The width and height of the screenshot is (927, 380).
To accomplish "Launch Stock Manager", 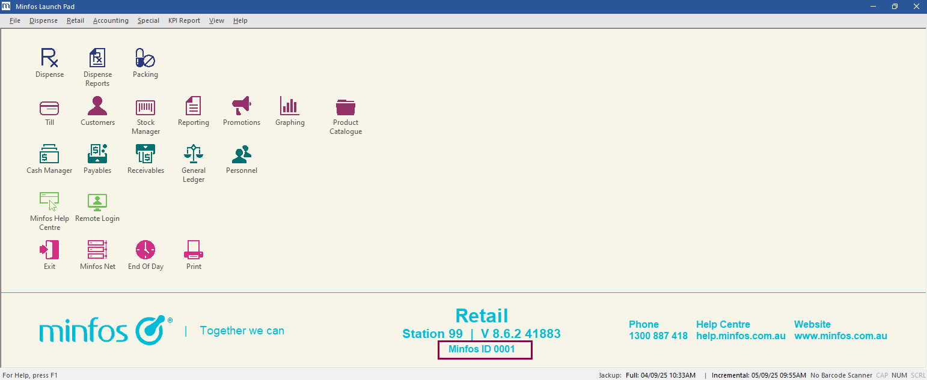I will (145, 107).
